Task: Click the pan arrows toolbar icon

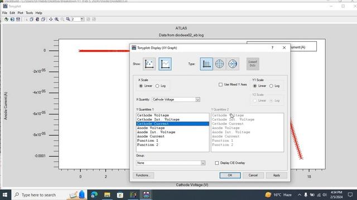Action: point(51,19)
